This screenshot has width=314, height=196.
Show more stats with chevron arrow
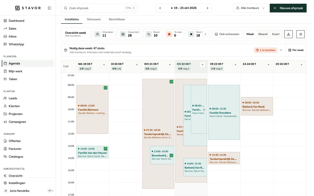205,34
